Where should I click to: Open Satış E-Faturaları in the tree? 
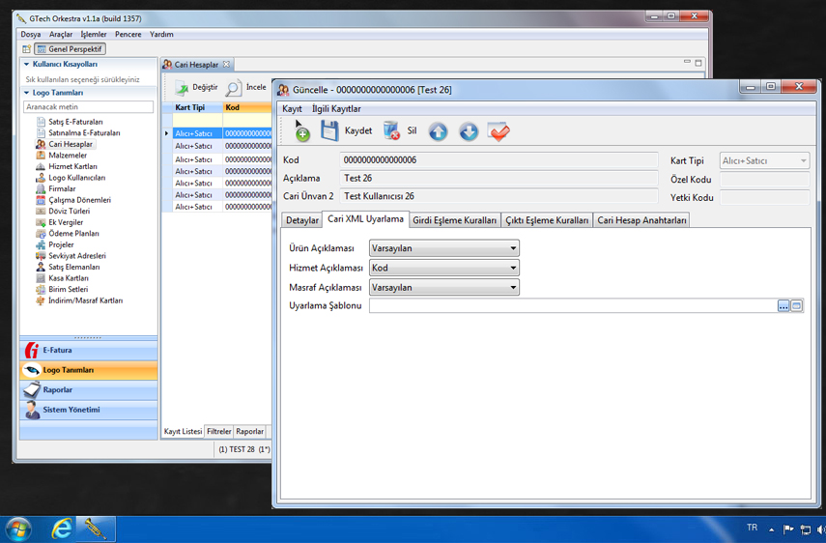click(75, 122)
